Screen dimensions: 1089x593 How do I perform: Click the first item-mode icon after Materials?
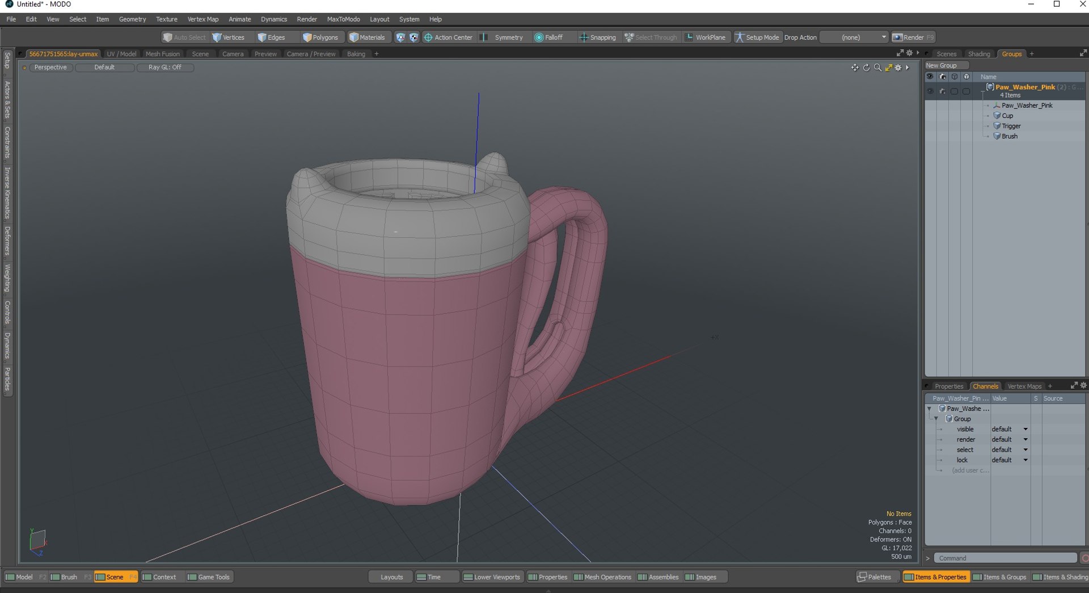pyautogui.click(x=400, y=37)
